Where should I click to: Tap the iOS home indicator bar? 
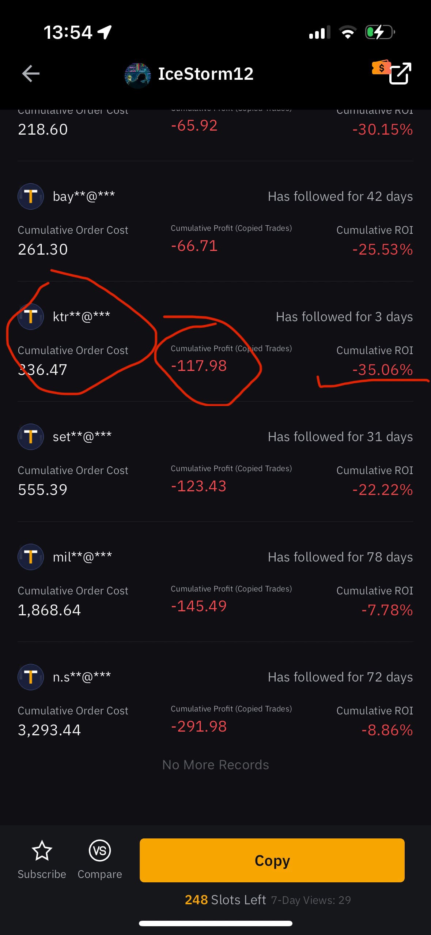[215, 923]
